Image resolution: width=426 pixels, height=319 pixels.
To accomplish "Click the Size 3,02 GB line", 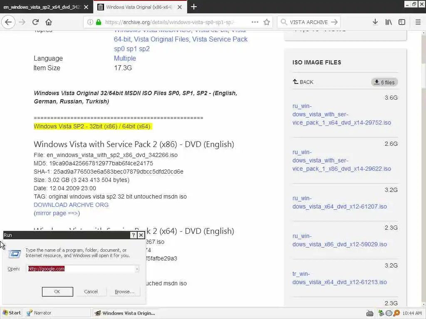I will tap(82, 180).
